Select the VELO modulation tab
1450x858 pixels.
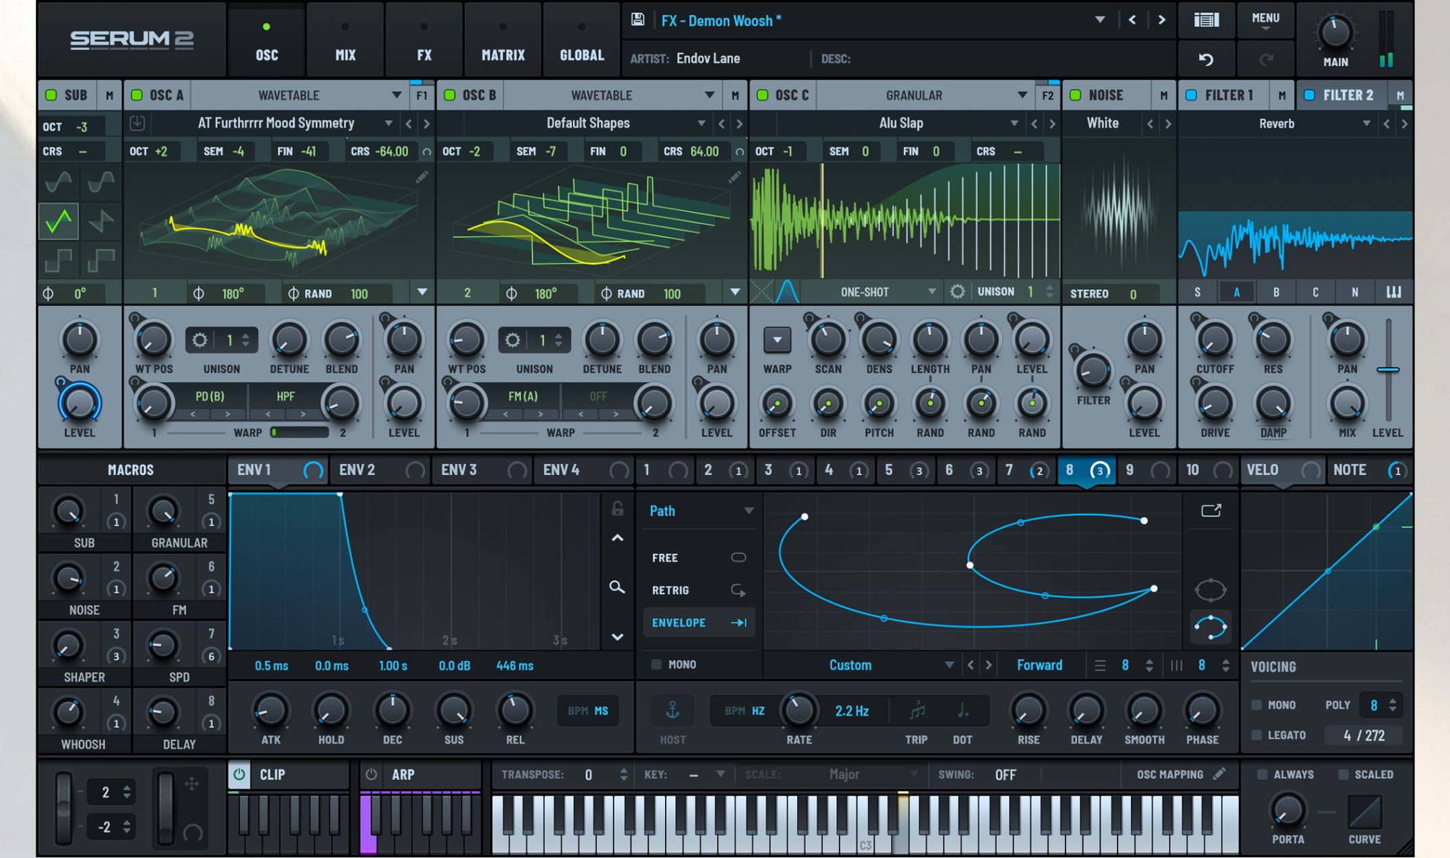pyautogui.click(x=1283, y=470)
